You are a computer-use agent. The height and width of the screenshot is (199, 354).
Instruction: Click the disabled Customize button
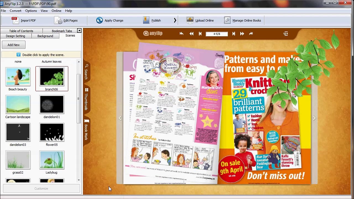[x=41, y=188]
